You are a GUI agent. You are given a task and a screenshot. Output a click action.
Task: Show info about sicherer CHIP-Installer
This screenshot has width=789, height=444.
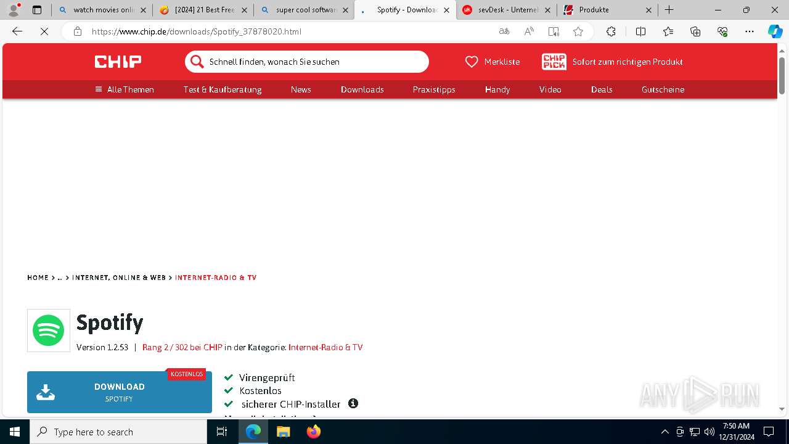click(353, 403)
